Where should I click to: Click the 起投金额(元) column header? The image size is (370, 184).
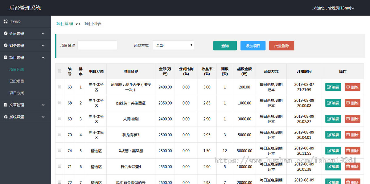[x=244, y=71]
